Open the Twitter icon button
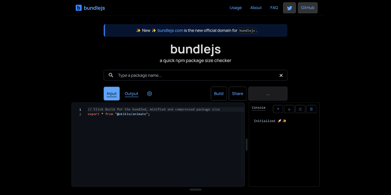The width and height of the screenshot is (391, 195). (289, 8)
